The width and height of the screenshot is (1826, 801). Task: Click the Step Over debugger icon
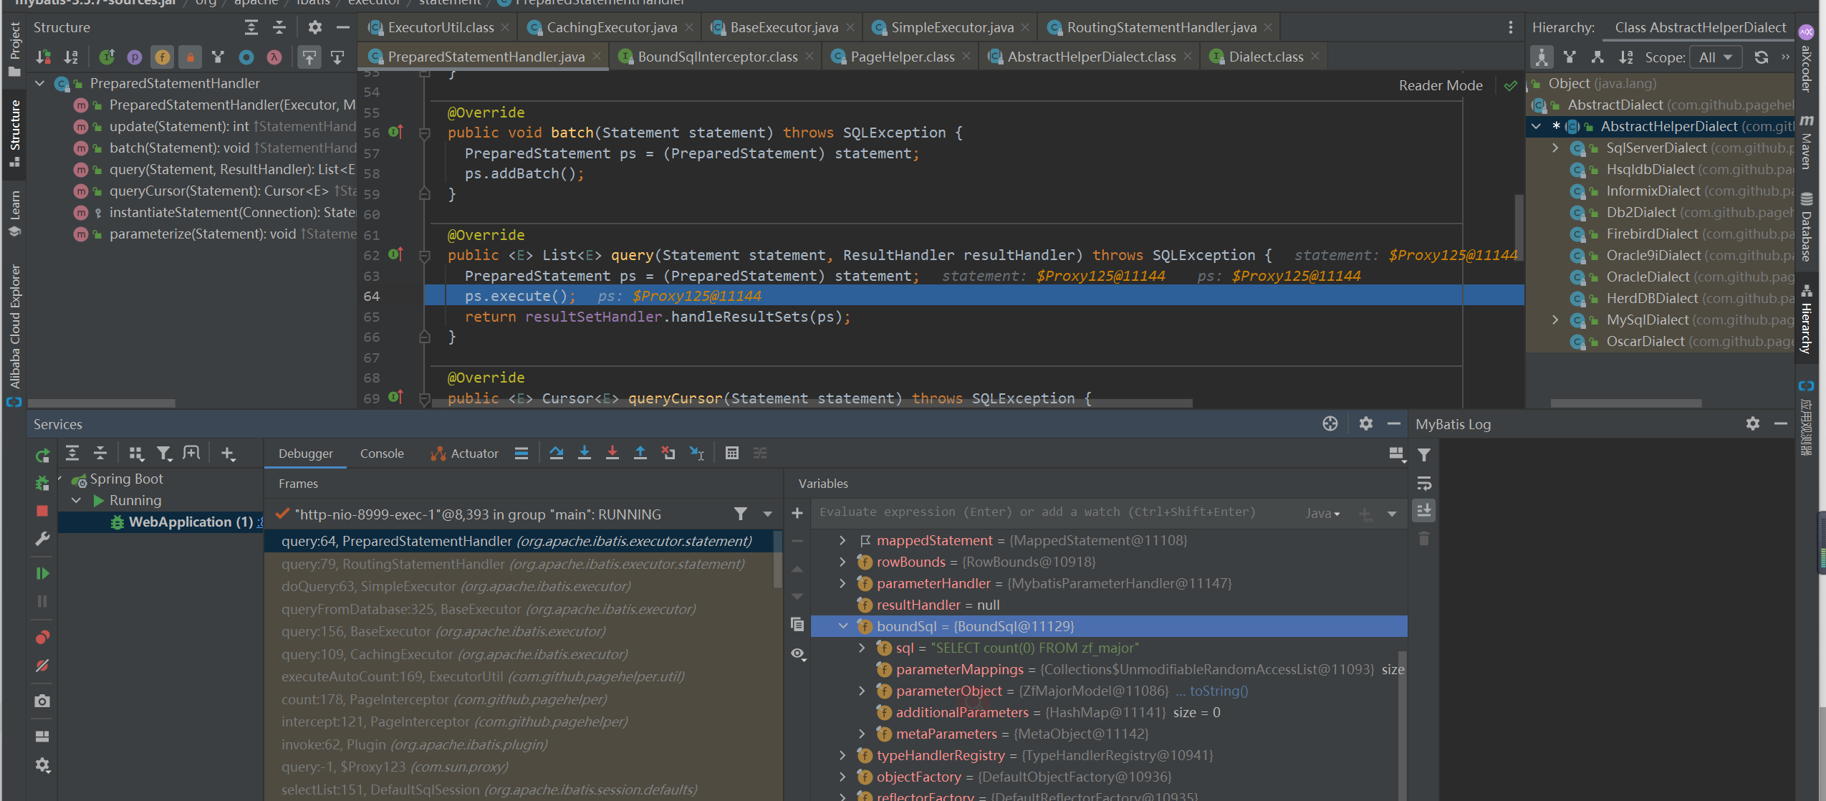(x=556, y=453)
